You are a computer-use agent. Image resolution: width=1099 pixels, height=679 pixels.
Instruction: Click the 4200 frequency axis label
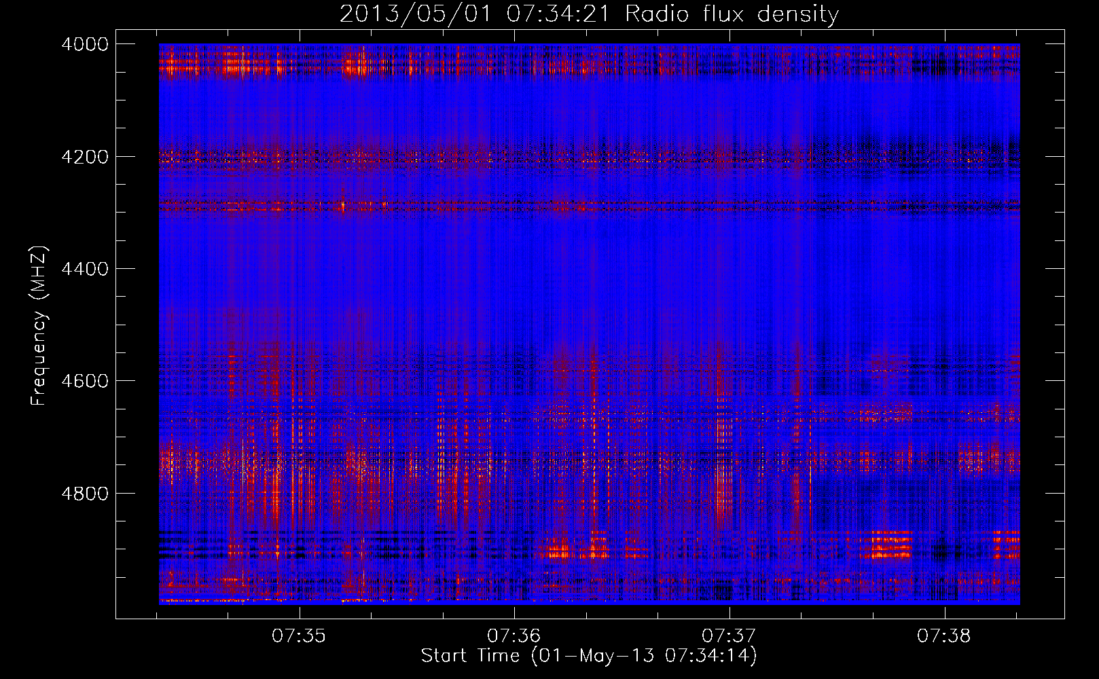(85, 157)
